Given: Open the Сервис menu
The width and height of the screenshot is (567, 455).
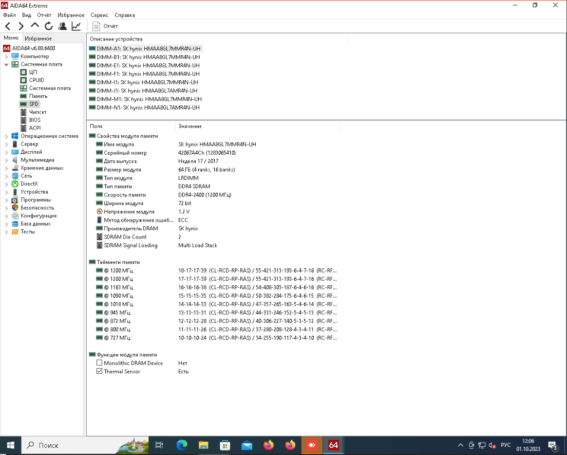Looking at the screenshot, I should [x=100, y=15].
